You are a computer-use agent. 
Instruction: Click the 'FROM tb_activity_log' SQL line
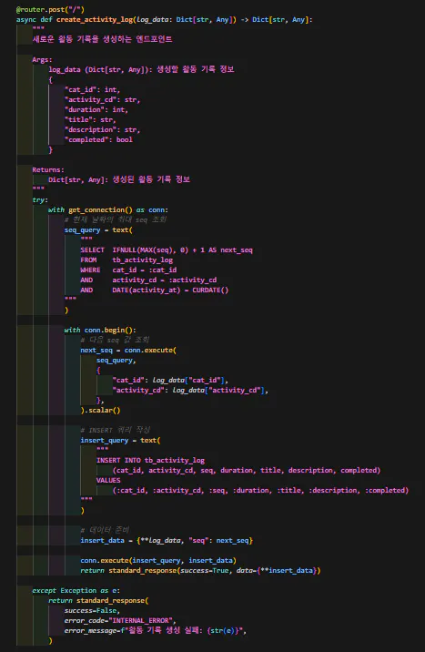(x=126, y=260)
